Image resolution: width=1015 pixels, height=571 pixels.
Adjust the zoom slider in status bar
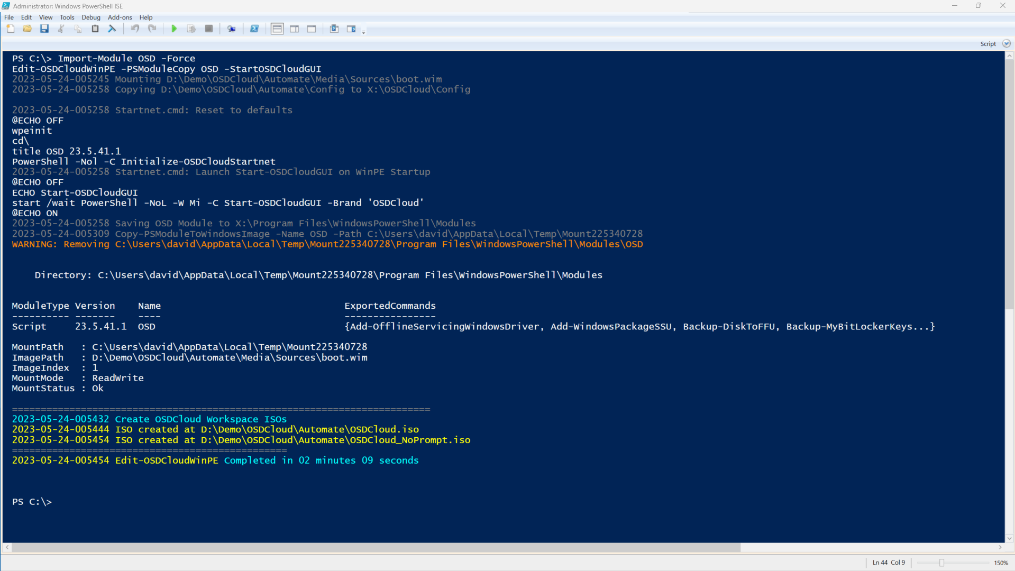tap(941, 563)
